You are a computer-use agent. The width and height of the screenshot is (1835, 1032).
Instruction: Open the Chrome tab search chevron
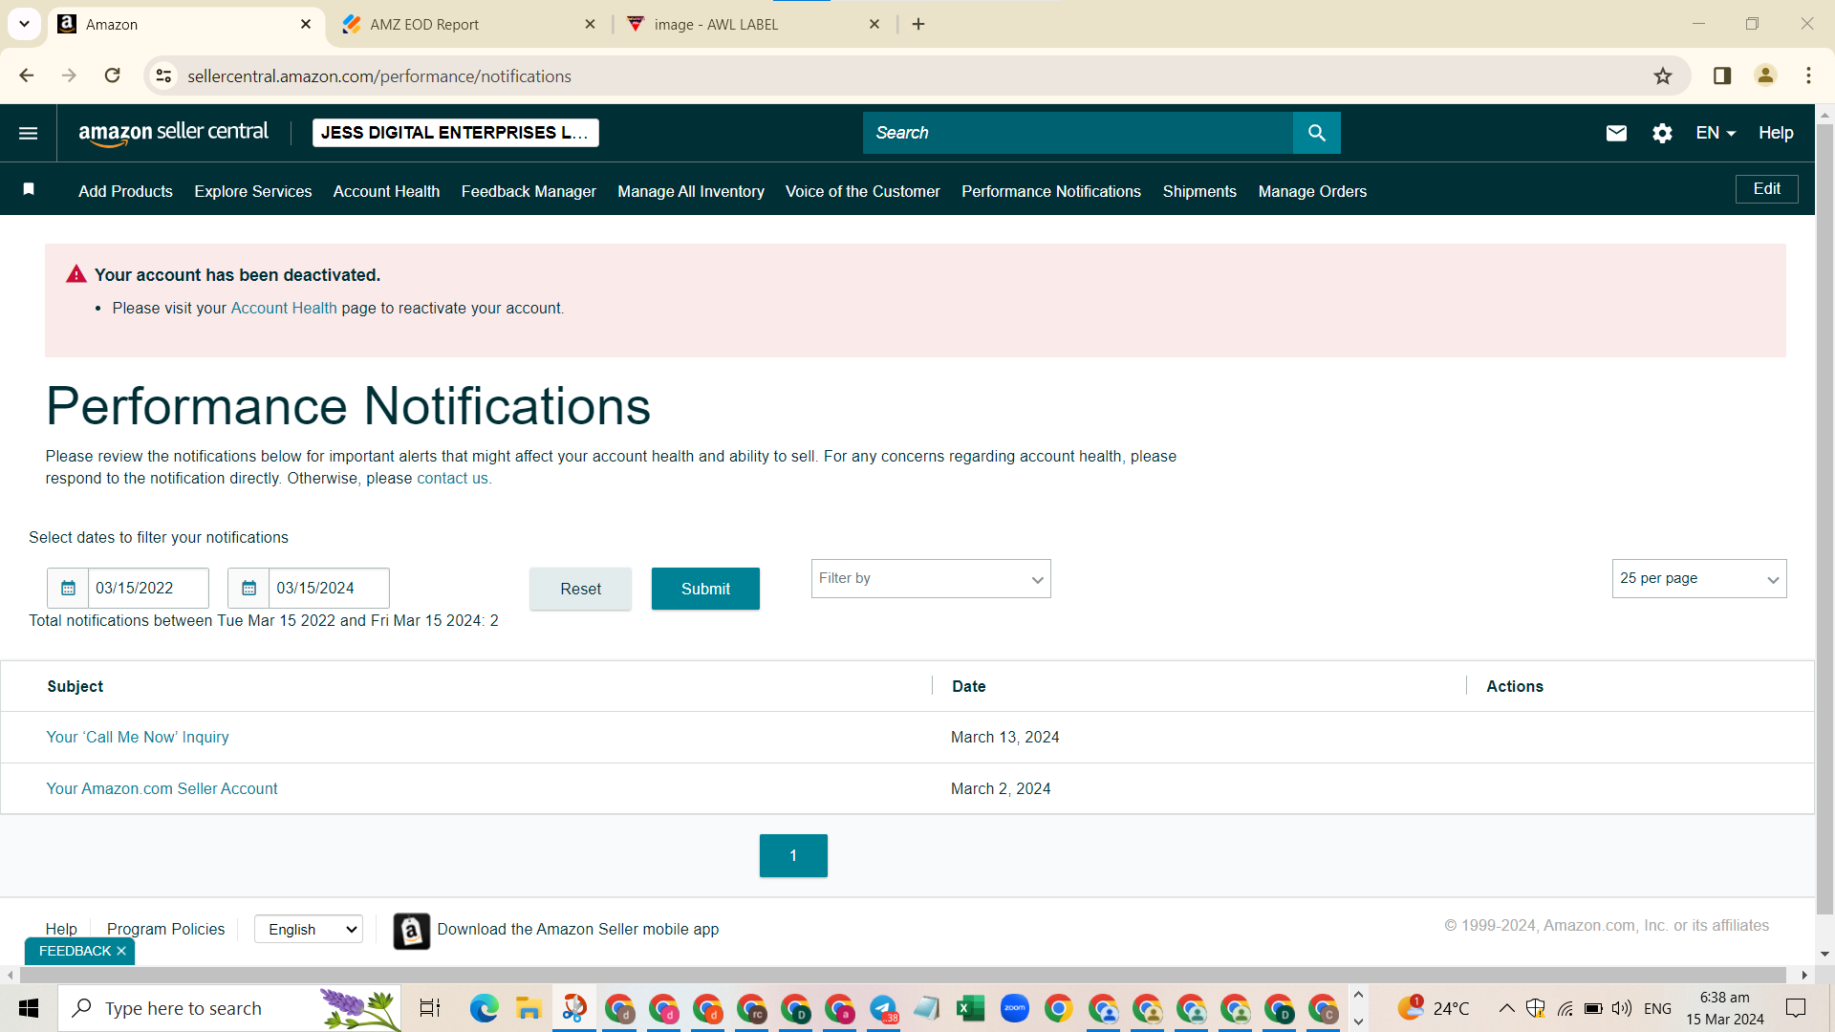pos(24,24)
